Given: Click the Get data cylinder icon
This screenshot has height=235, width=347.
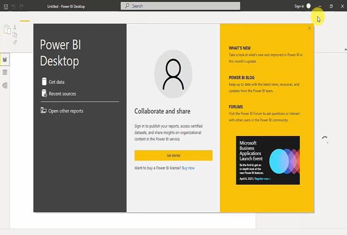Looking at the screenshot, I should [x=44, y=81].
